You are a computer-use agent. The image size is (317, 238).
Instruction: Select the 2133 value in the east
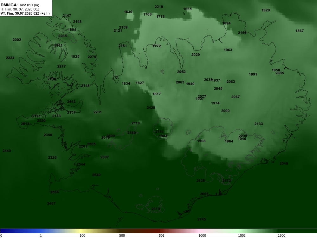tap(259, 124)
